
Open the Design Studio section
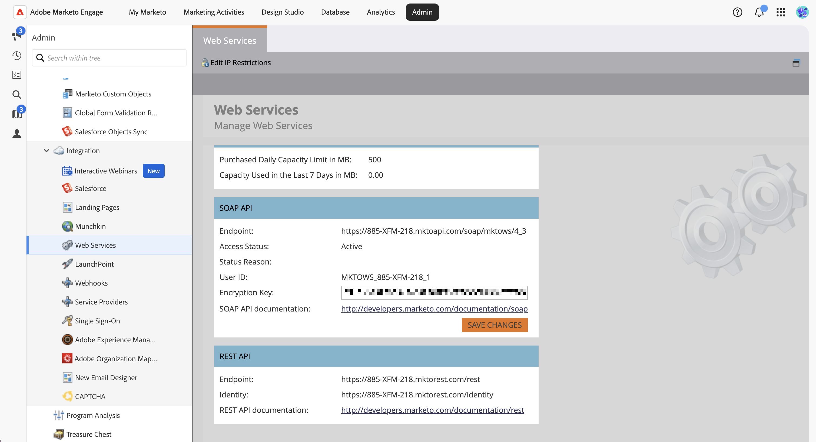[282, 12]
